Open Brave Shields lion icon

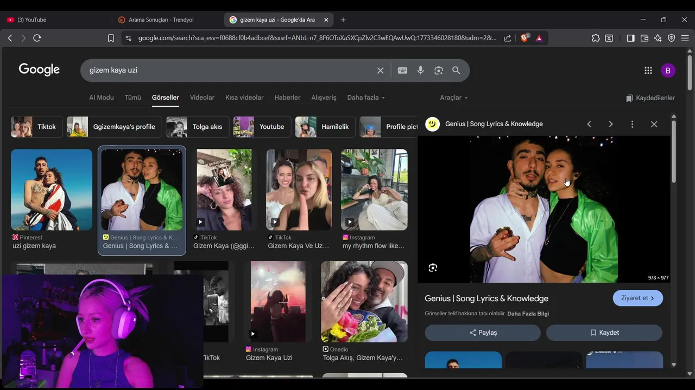click(524, 38)
